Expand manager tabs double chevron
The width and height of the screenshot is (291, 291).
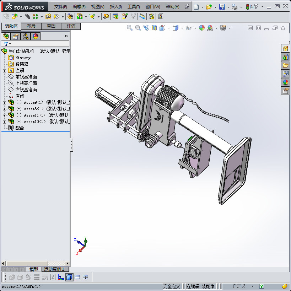(x=66, y=36)
